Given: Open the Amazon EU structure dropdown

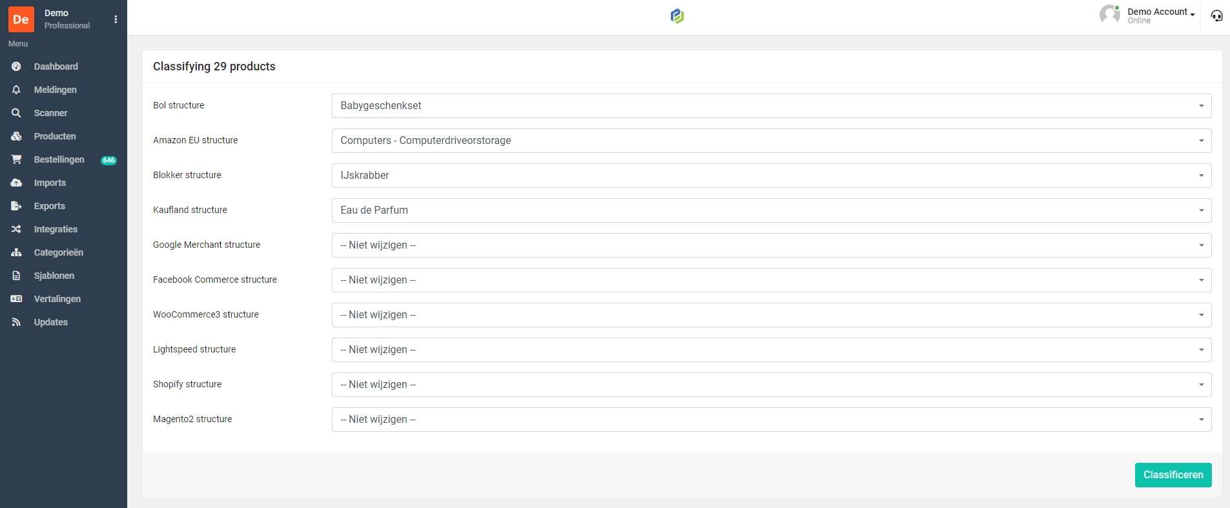Looking at the screenshot, I should 771,141.
